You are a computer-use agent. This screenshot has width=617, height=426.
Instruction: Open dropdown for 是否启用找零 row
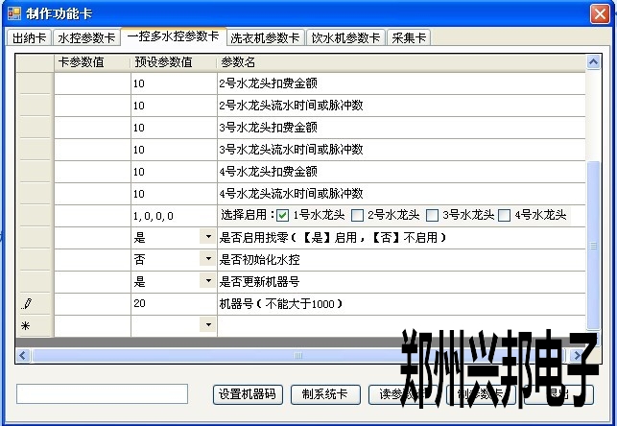207,236
